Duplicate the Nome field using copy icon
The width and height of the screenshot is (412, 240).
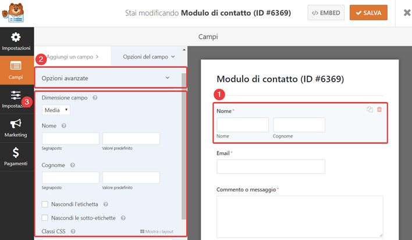370,110
